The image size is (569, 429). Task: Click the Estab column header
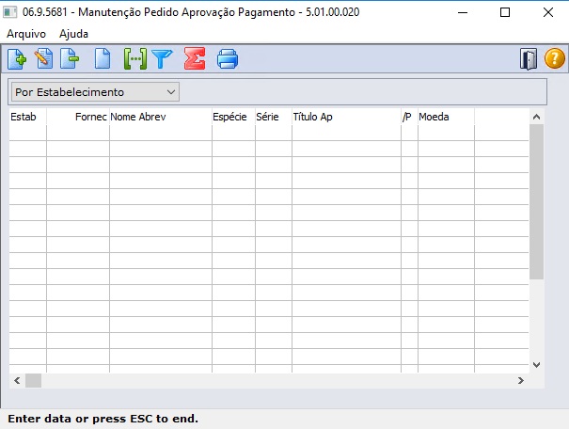point(27,117)
